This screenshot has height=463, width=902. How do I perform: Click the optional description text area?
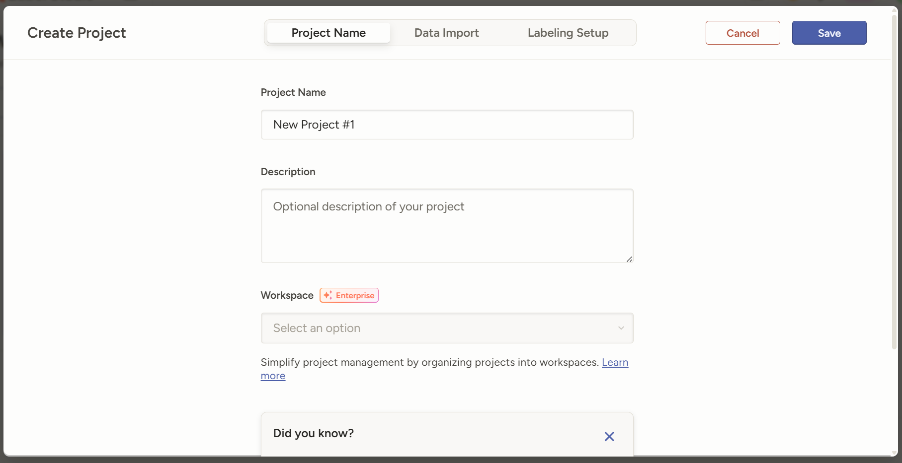pyautogui.click(x=446, y=226)
